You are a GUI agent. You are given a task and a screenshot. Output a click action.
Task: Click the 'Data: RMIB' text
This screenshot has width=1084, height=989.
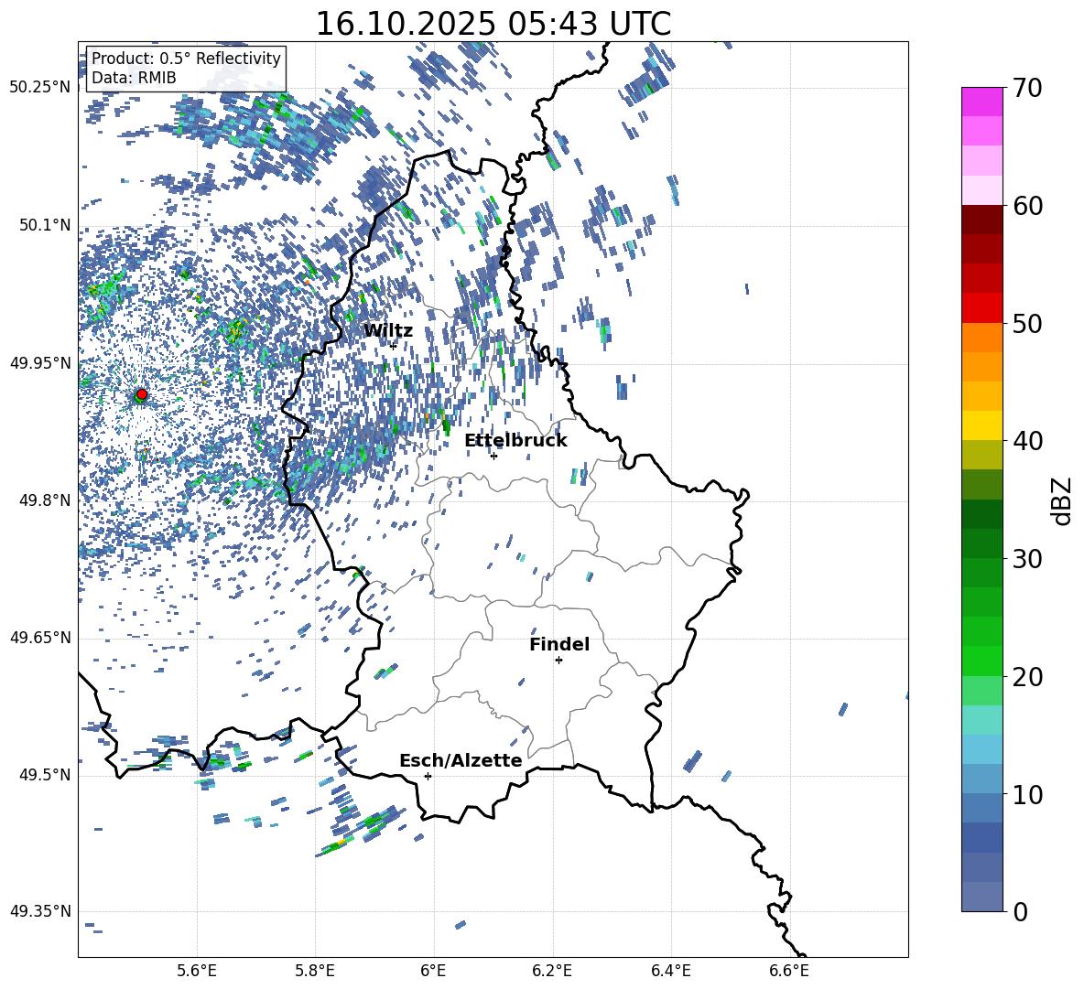[134, 78]
